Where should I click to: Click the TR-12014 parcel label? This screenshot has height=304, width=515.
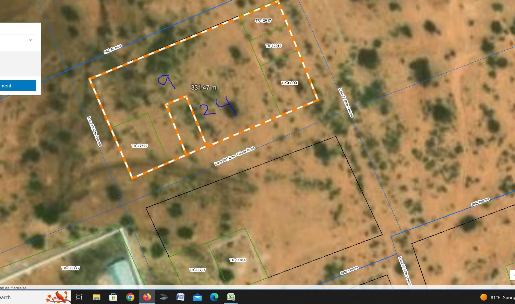[289, 83]
